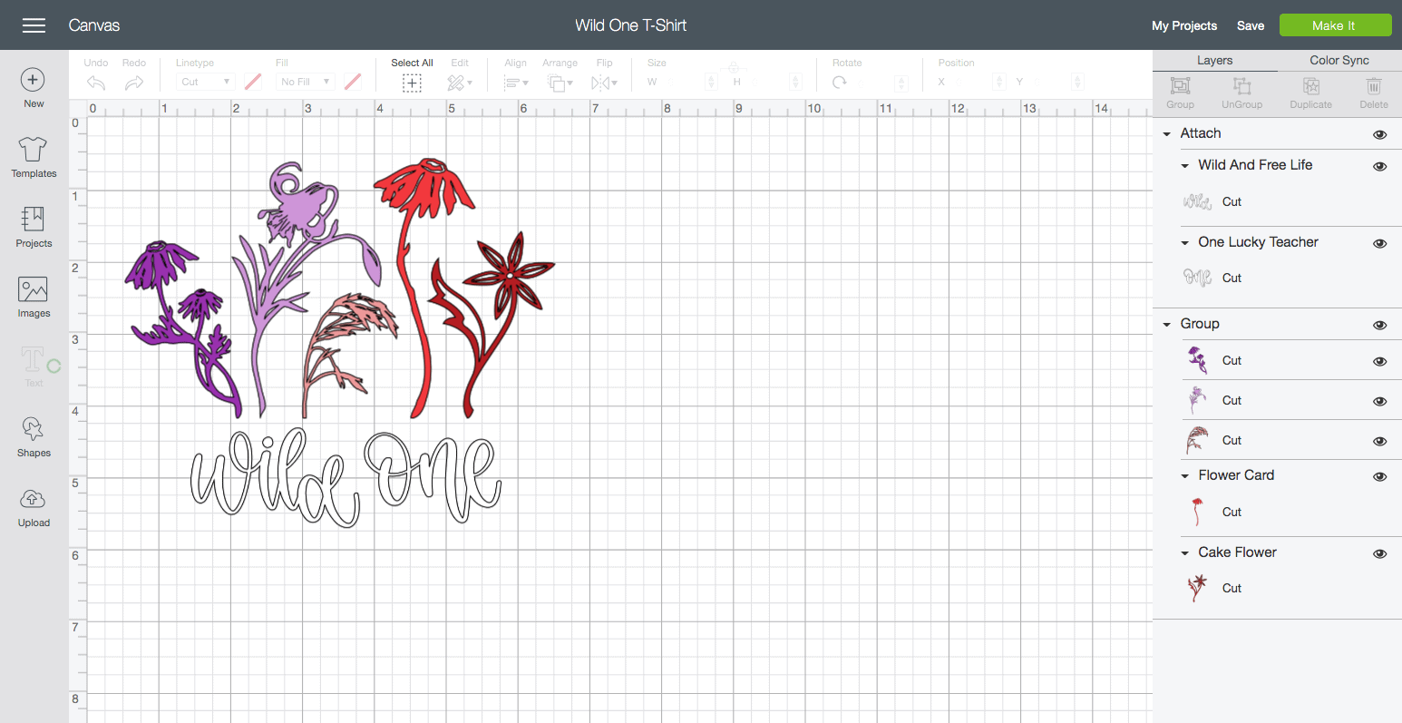Switch to the Layers tab
1402x723 pixels.
tap(1214, 60)
